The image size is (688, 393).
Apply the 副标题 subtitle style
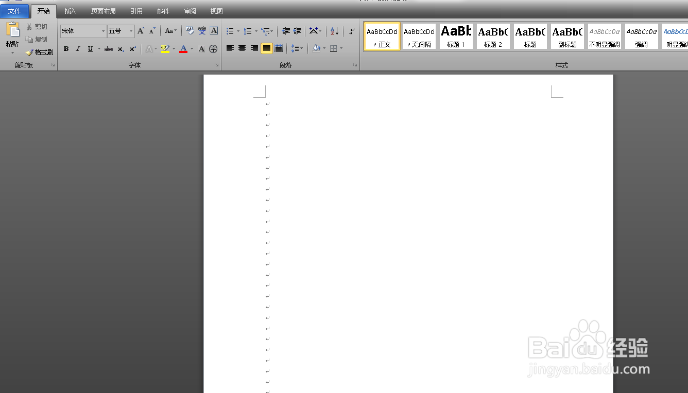point(567,36)
